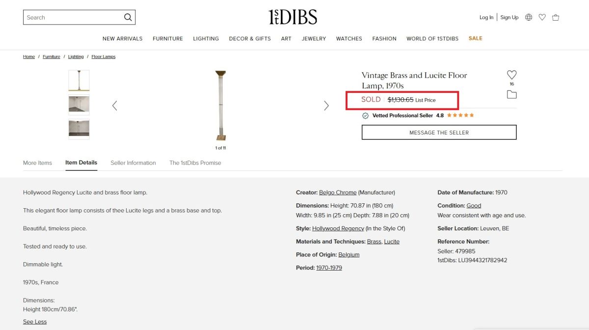589x330 pixels.
Task: Click the 1stDibs logo
Action: 293,17
